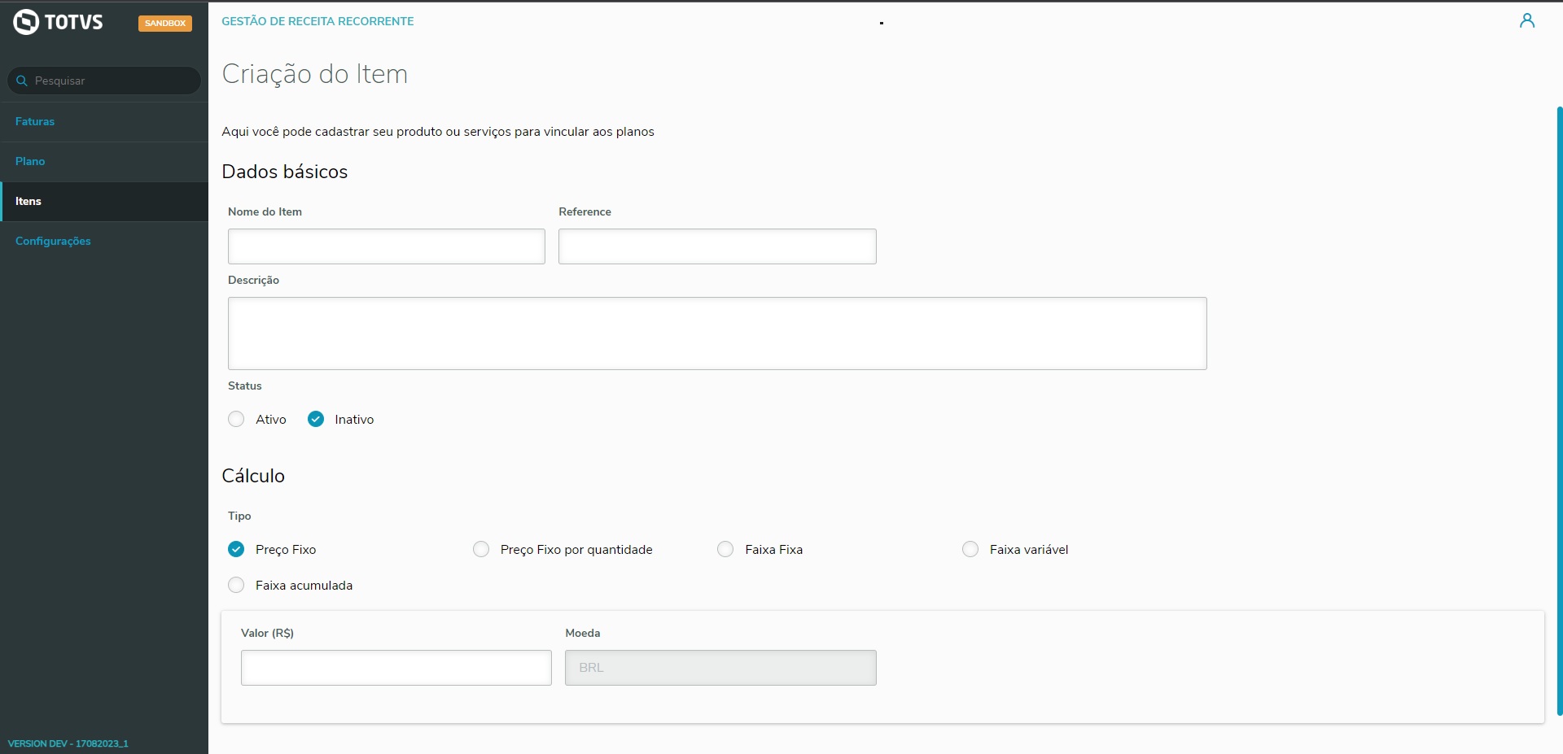This screenshot has height=754, width=1563.
Task: Click into the Reference input field
Action: coord(716,246)
